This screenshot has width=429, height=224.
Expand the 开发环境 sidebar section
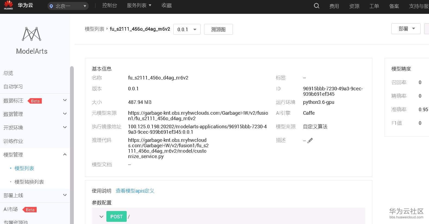65,127
